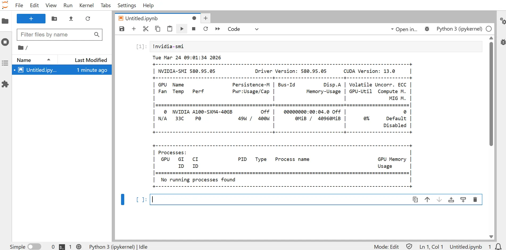Open the View menu
This screenshot has height=250, width=506.
(x=51, y=5)
